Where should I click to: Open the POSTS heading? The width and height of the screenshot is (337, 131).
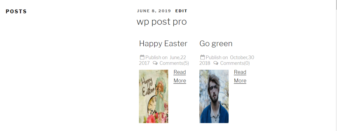pyautogui.click(x=16, y=11)
